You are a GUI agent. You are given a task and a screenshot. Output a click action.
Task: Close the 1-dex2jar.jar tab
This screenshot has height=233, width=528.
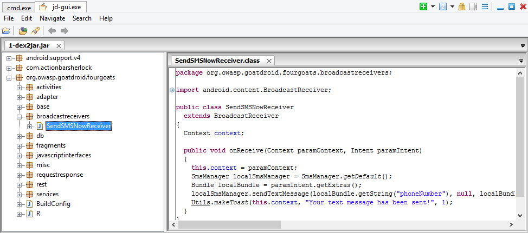coord(58,45)
